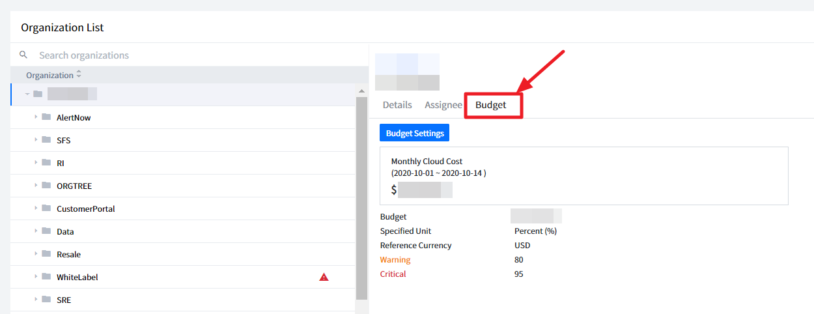Click the organization list vertical scrollbar
Viewport: 814px width, 314px height.
click(x=361, y=195)
